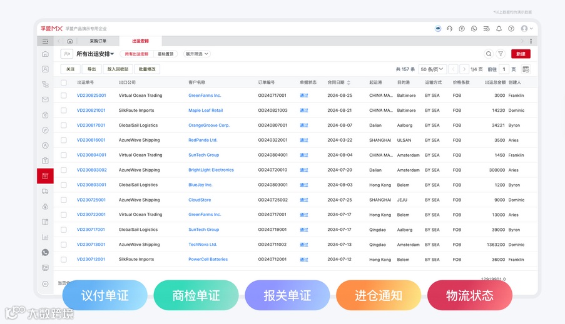Open the question mark help icon
Image resolution: width=565 pixels, height=324 pixels.
pyautogui.click(x=511, y=29)
